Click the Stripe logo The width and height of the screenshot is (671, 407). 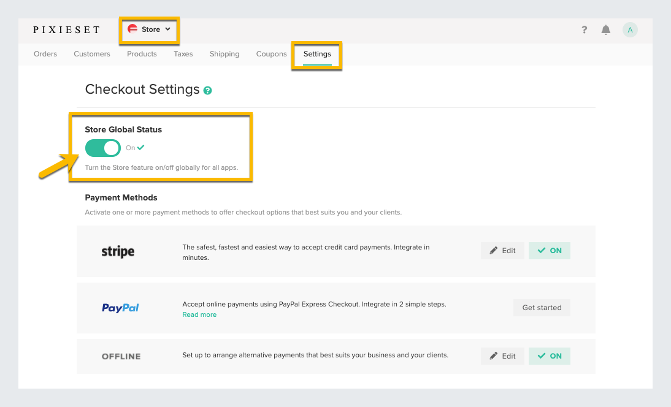118,251
